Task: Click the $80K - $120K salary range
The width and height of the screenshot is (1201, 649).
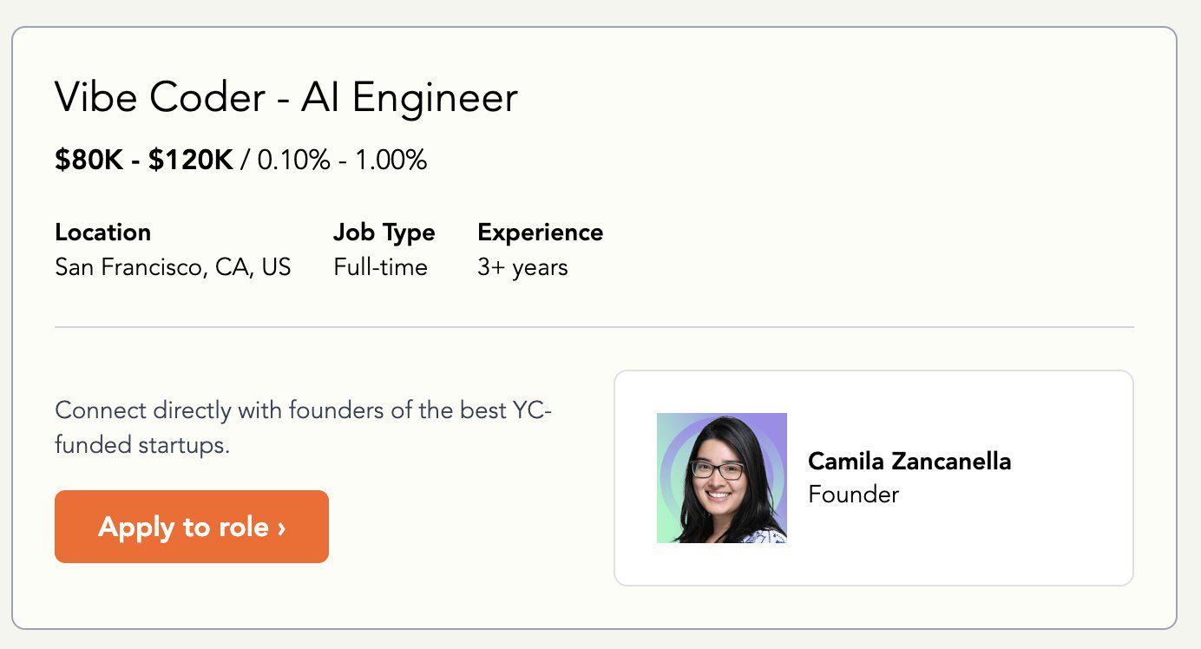Action: tap(143, 160)
